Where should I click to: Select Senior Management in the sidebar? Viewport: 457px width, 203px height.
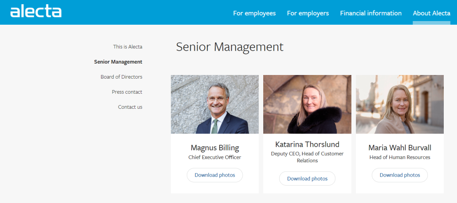(x=118, y=62)
